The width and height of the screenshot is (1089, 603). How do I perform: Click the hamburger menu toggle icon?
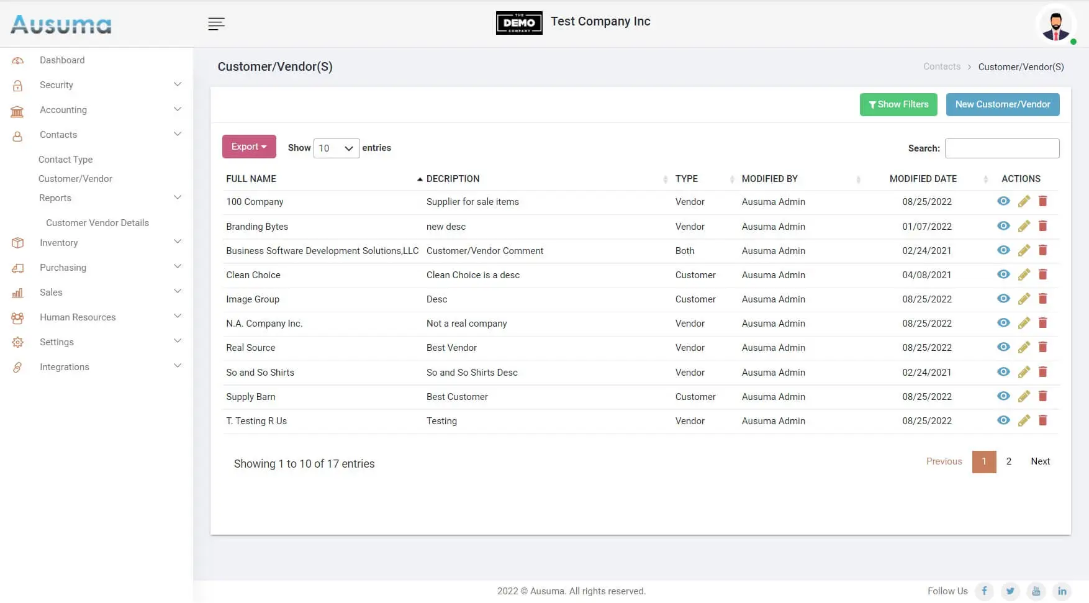pyautogui.click(x=216, y=24)
